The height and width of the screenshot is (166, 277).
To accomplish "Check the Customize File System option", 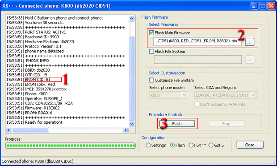I will pyautogui.click(x=151, y=80).
